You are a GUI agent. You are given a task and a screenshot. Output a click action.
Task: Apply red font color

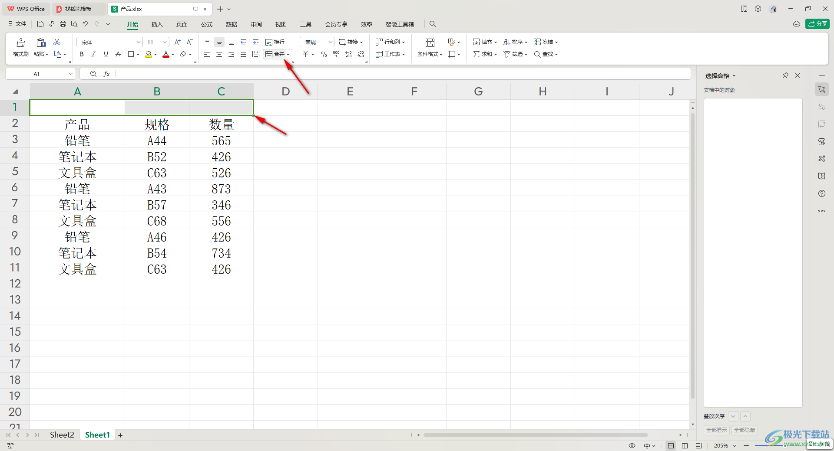(166, 54)
